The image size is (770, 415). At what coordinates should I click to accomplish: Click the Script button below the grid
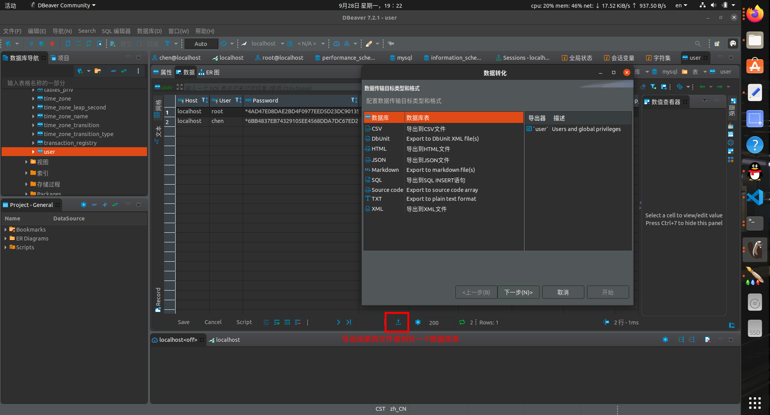(x=244, y=322)
